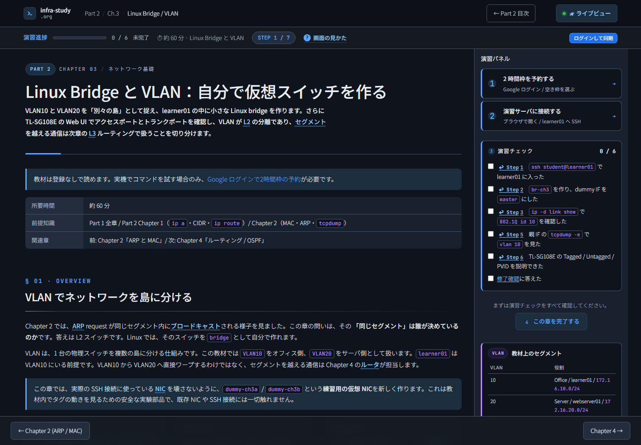Open the Part 2 目次 button
This screenshot has height=445, width=641.
(511, 13)
